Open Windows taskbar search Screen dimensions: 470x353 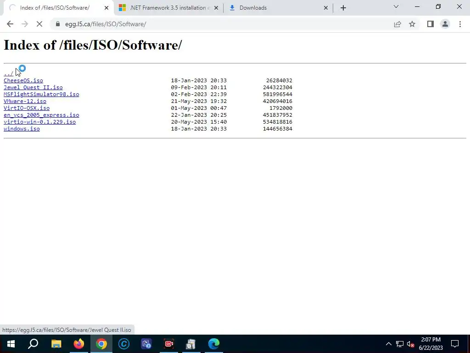coord(33,344)
